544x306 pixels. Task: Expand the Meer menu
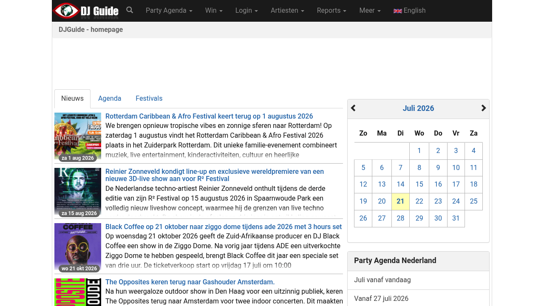[x=370, y=11]
